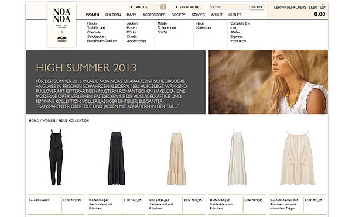Click into the Suchen search field
Screen dimensions: 359x217
228,7
